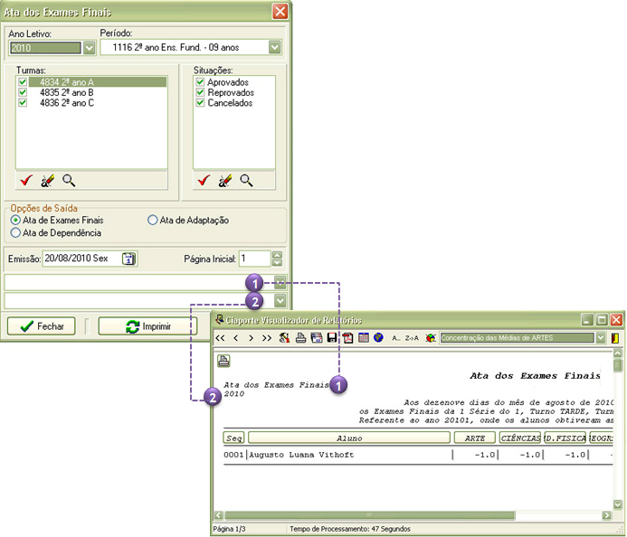Click the Emissão date input field
Viewport: 627px width, 537px height.
80,259
